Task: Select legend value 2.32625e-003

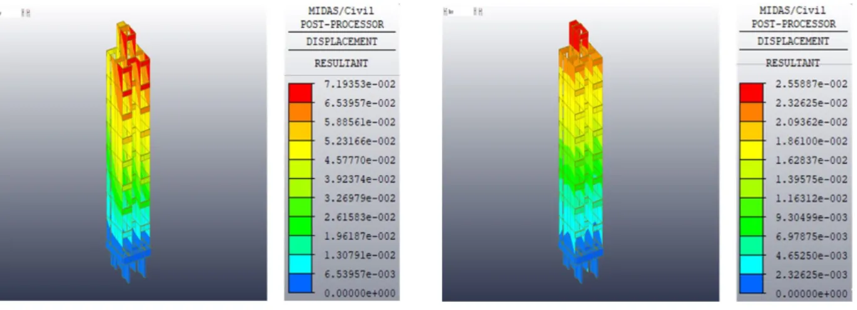Action: (810, 274)
